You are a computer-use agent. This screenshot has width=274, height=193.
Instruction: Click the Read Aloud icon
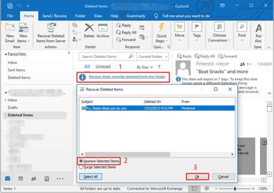point(258,33)
